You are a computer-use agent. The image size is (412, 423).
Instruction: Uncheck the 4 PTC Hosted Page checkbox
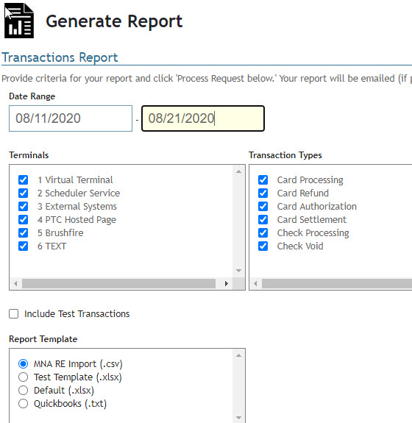point(24,219)
